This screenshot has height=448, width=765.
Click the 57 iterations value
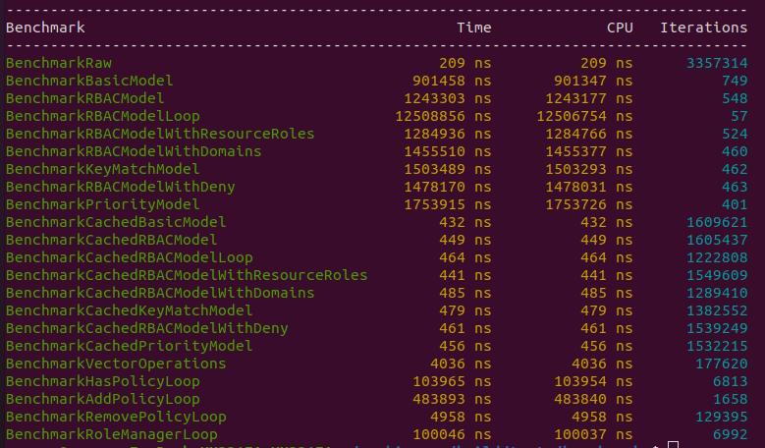pyautogui.click(x=739, y=116)
